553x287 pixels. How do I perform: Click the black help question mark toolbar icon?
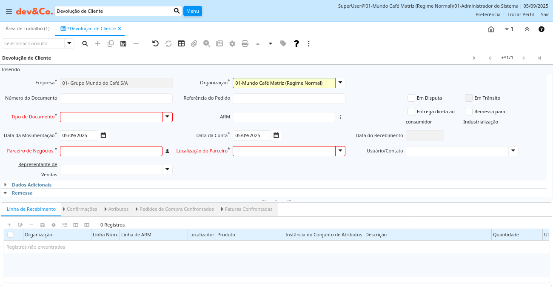(296, 43)
